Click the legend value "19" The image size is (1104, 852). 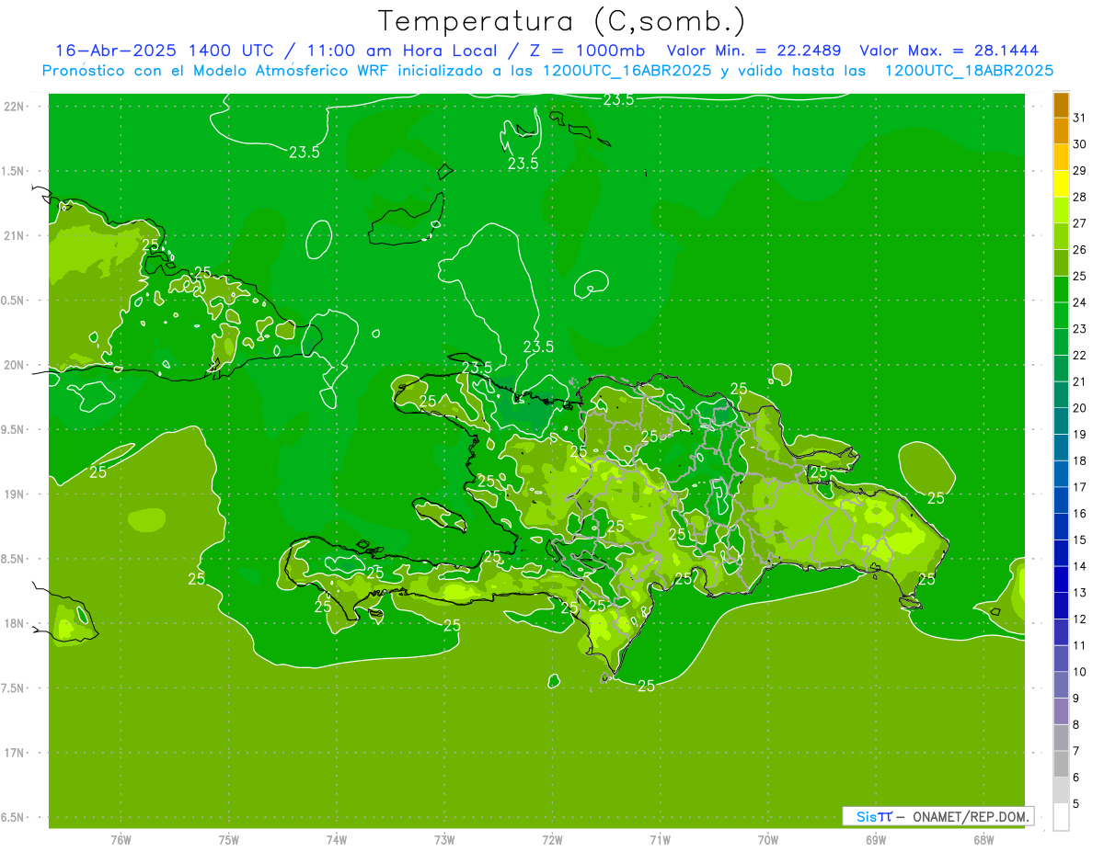point(1079,435)
